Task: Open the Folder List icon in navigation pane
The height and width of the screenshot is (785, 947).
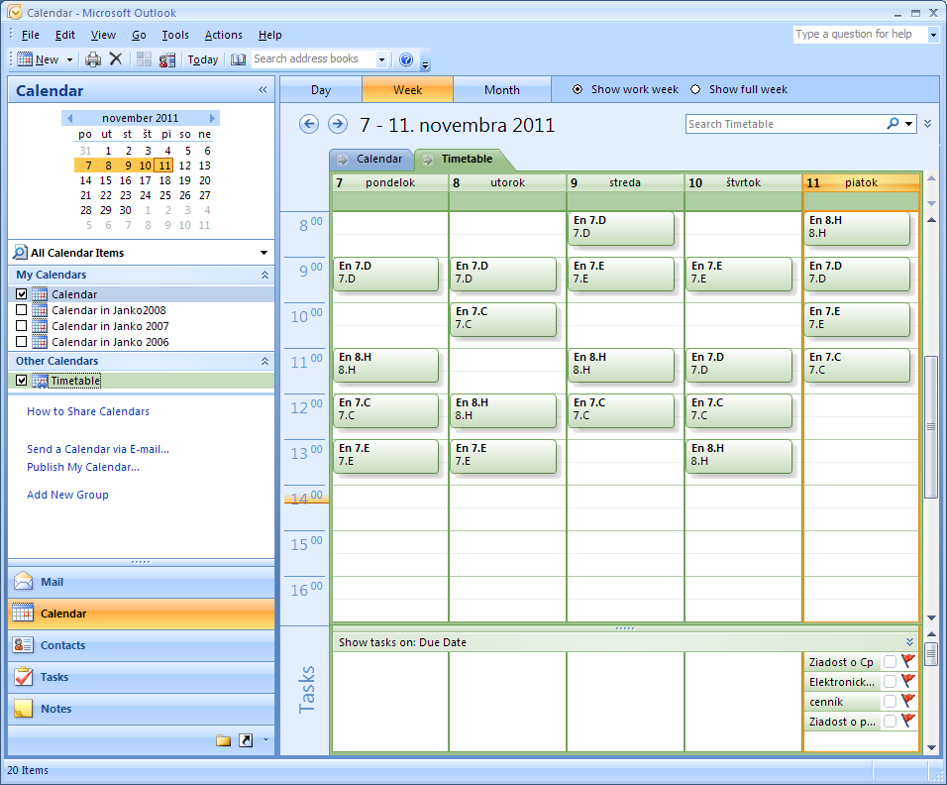Action: (x=223, y=740)
